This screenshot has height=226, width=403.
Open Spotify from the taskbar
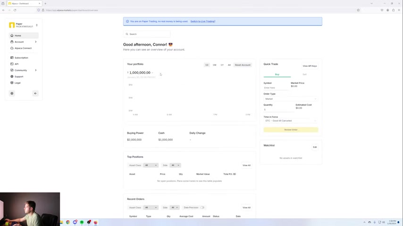click(82, 222)
